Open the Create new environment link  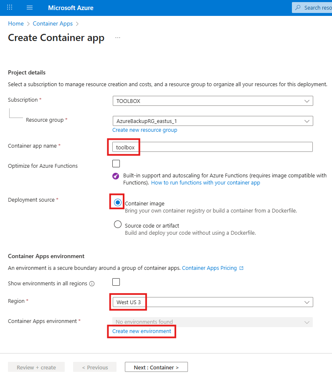[141, 331]
